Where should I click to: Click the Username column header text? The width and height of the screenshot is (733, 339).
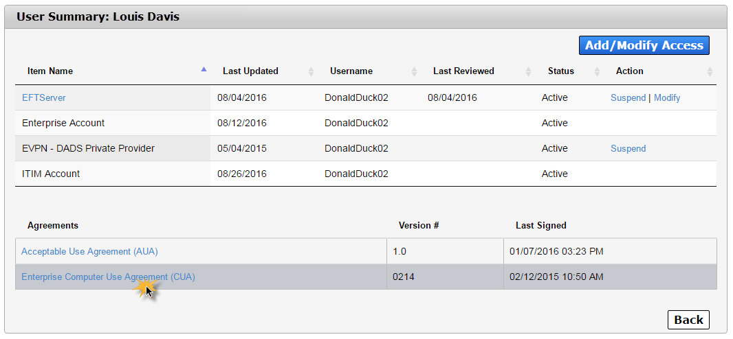click(x=351, y=71)
